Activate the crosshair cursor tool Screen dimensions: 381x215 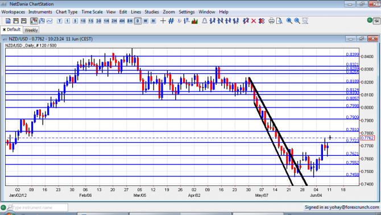pyautogui.click(x=163, y=21)
